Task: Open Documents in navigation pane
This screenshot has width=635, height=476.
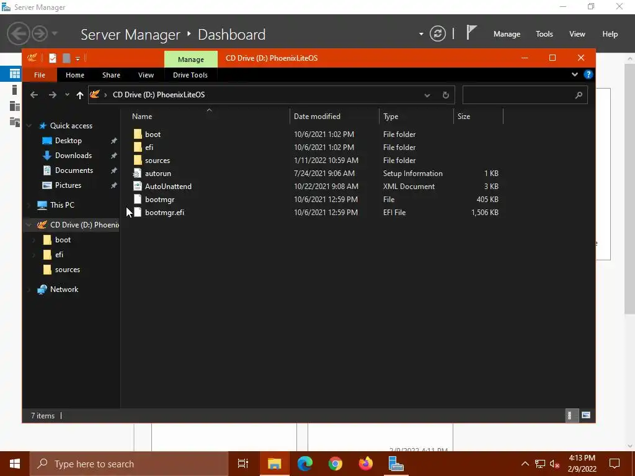Action: click(74, 170)
